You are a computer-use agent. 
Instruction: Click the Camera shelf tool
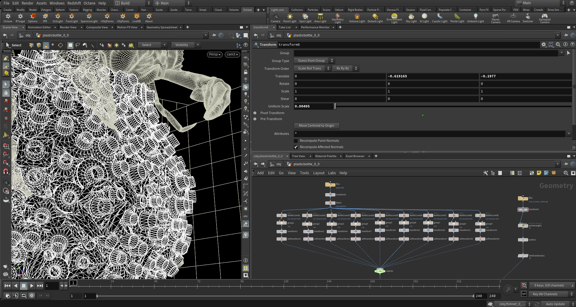point(275,17)
